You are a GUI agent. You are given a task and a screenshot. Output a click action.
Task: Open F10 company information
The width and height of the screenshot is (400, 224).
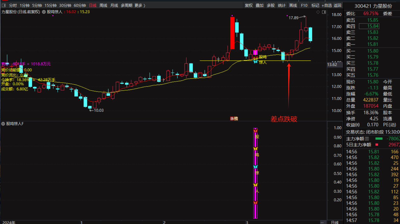click(x=304, y=5)
